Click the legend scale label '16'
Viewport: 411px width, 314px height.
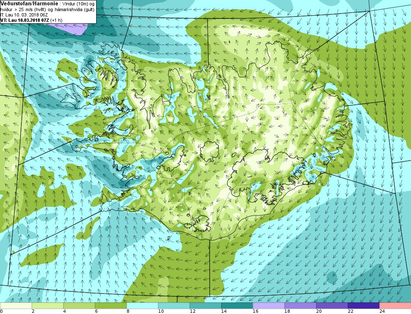click(256, 312)
